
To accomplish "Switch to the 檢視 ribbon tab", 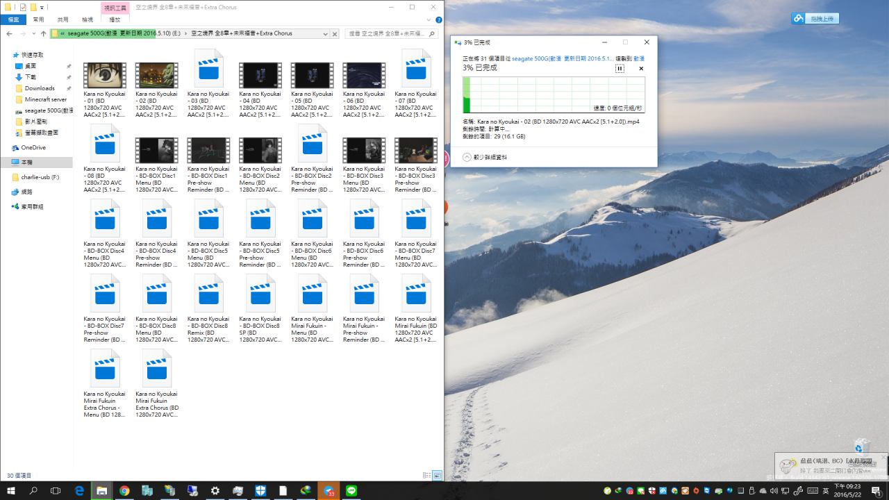I will (x=88, y=20).
